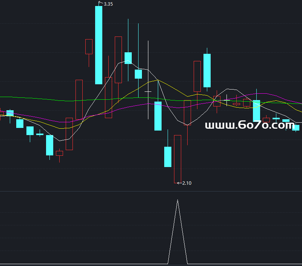Click the flag marker beside the 3.35 label
The height and width of the screenshot is (266, 302).
pyautogui.click(x=100, y=3)
